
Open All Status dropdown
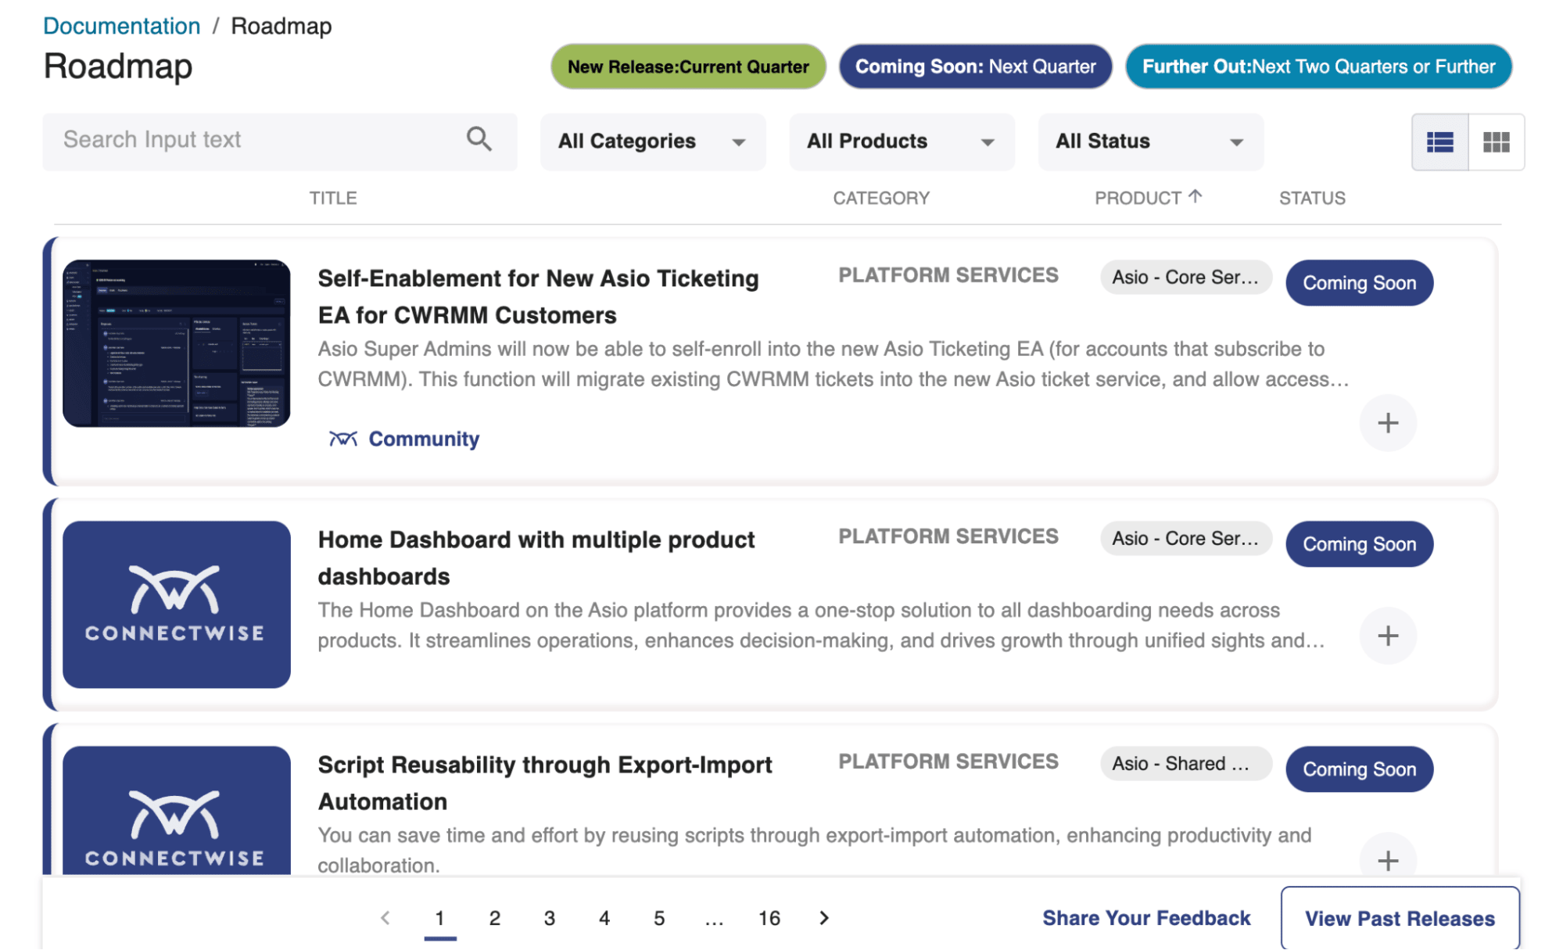tap(1150, 142)
